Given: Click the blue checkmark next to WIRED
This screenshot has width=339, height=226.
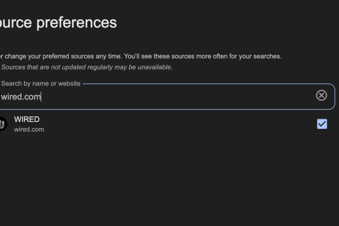Looking at the screenshot, I should (322, 124).
